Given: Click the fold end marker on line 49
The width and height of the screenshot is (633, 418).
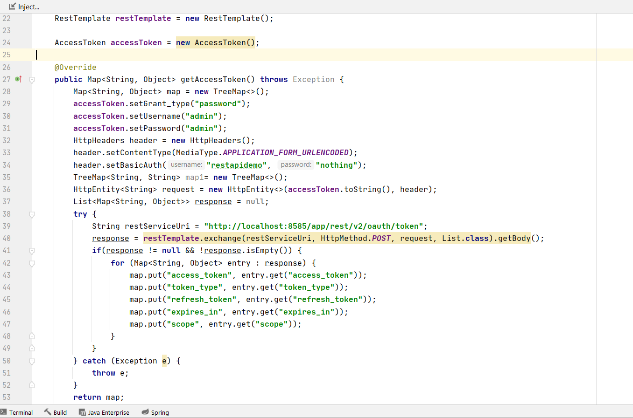Looking at the screenshot, I should click(32, 348).
